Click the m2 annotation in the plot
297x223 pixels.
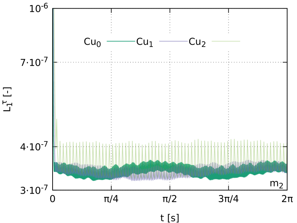coord(277,184)
